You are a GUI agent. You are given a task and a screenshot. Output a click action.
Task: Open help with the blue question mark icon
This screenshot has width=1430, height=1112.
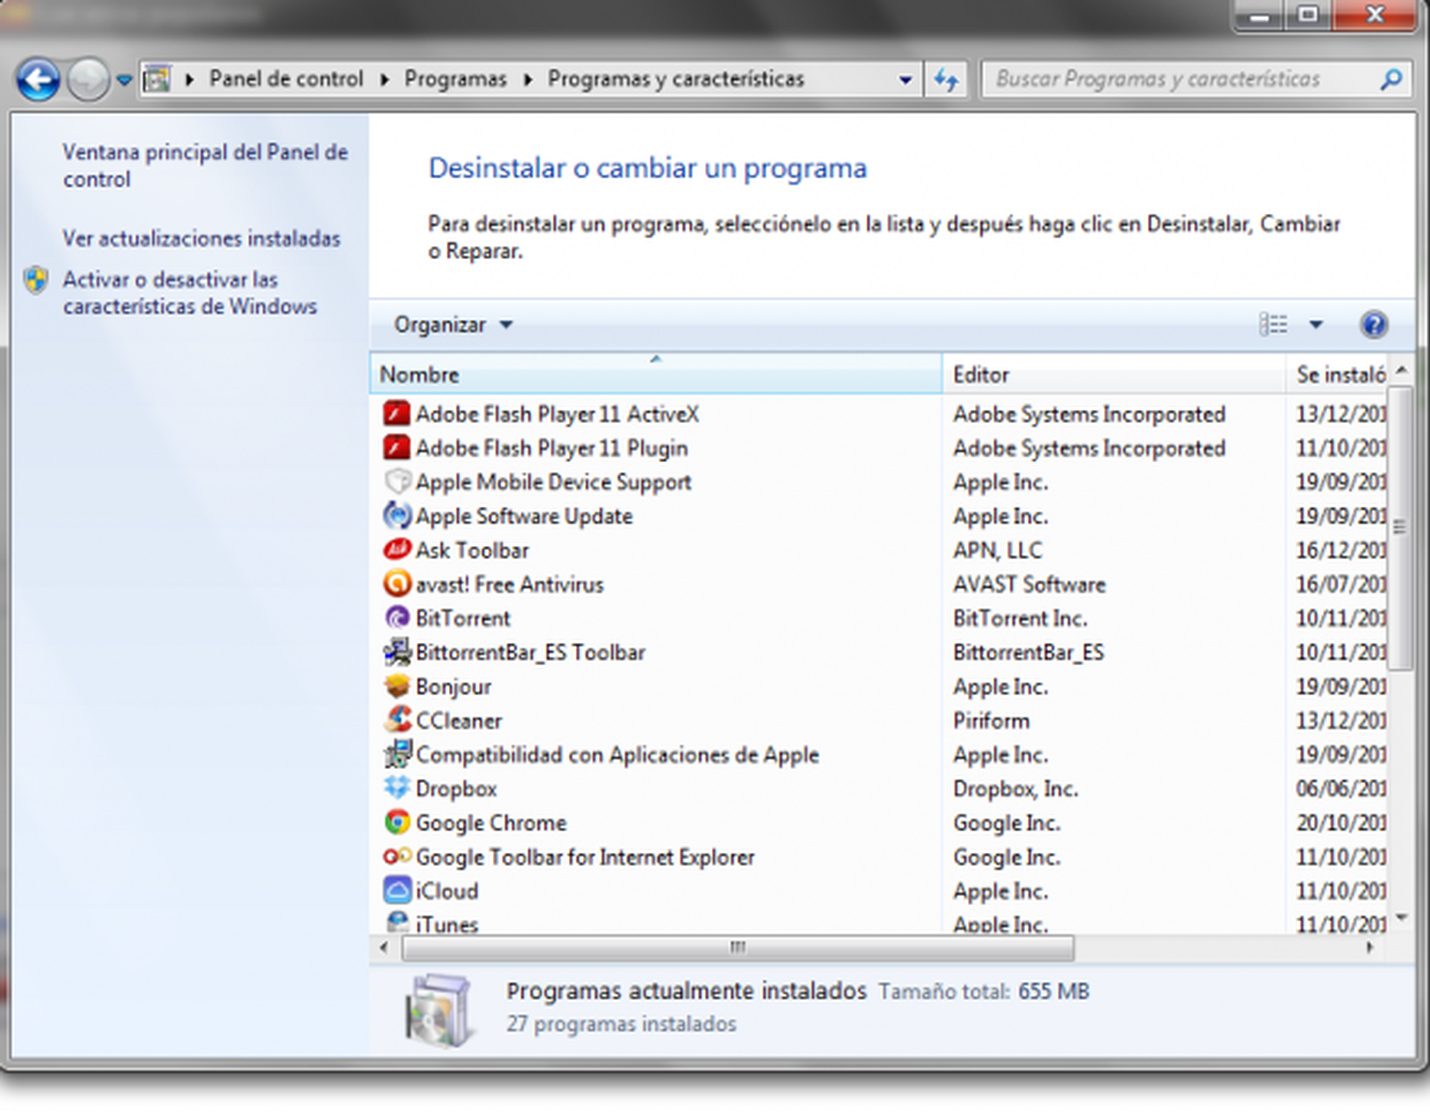coord(1374,325)
